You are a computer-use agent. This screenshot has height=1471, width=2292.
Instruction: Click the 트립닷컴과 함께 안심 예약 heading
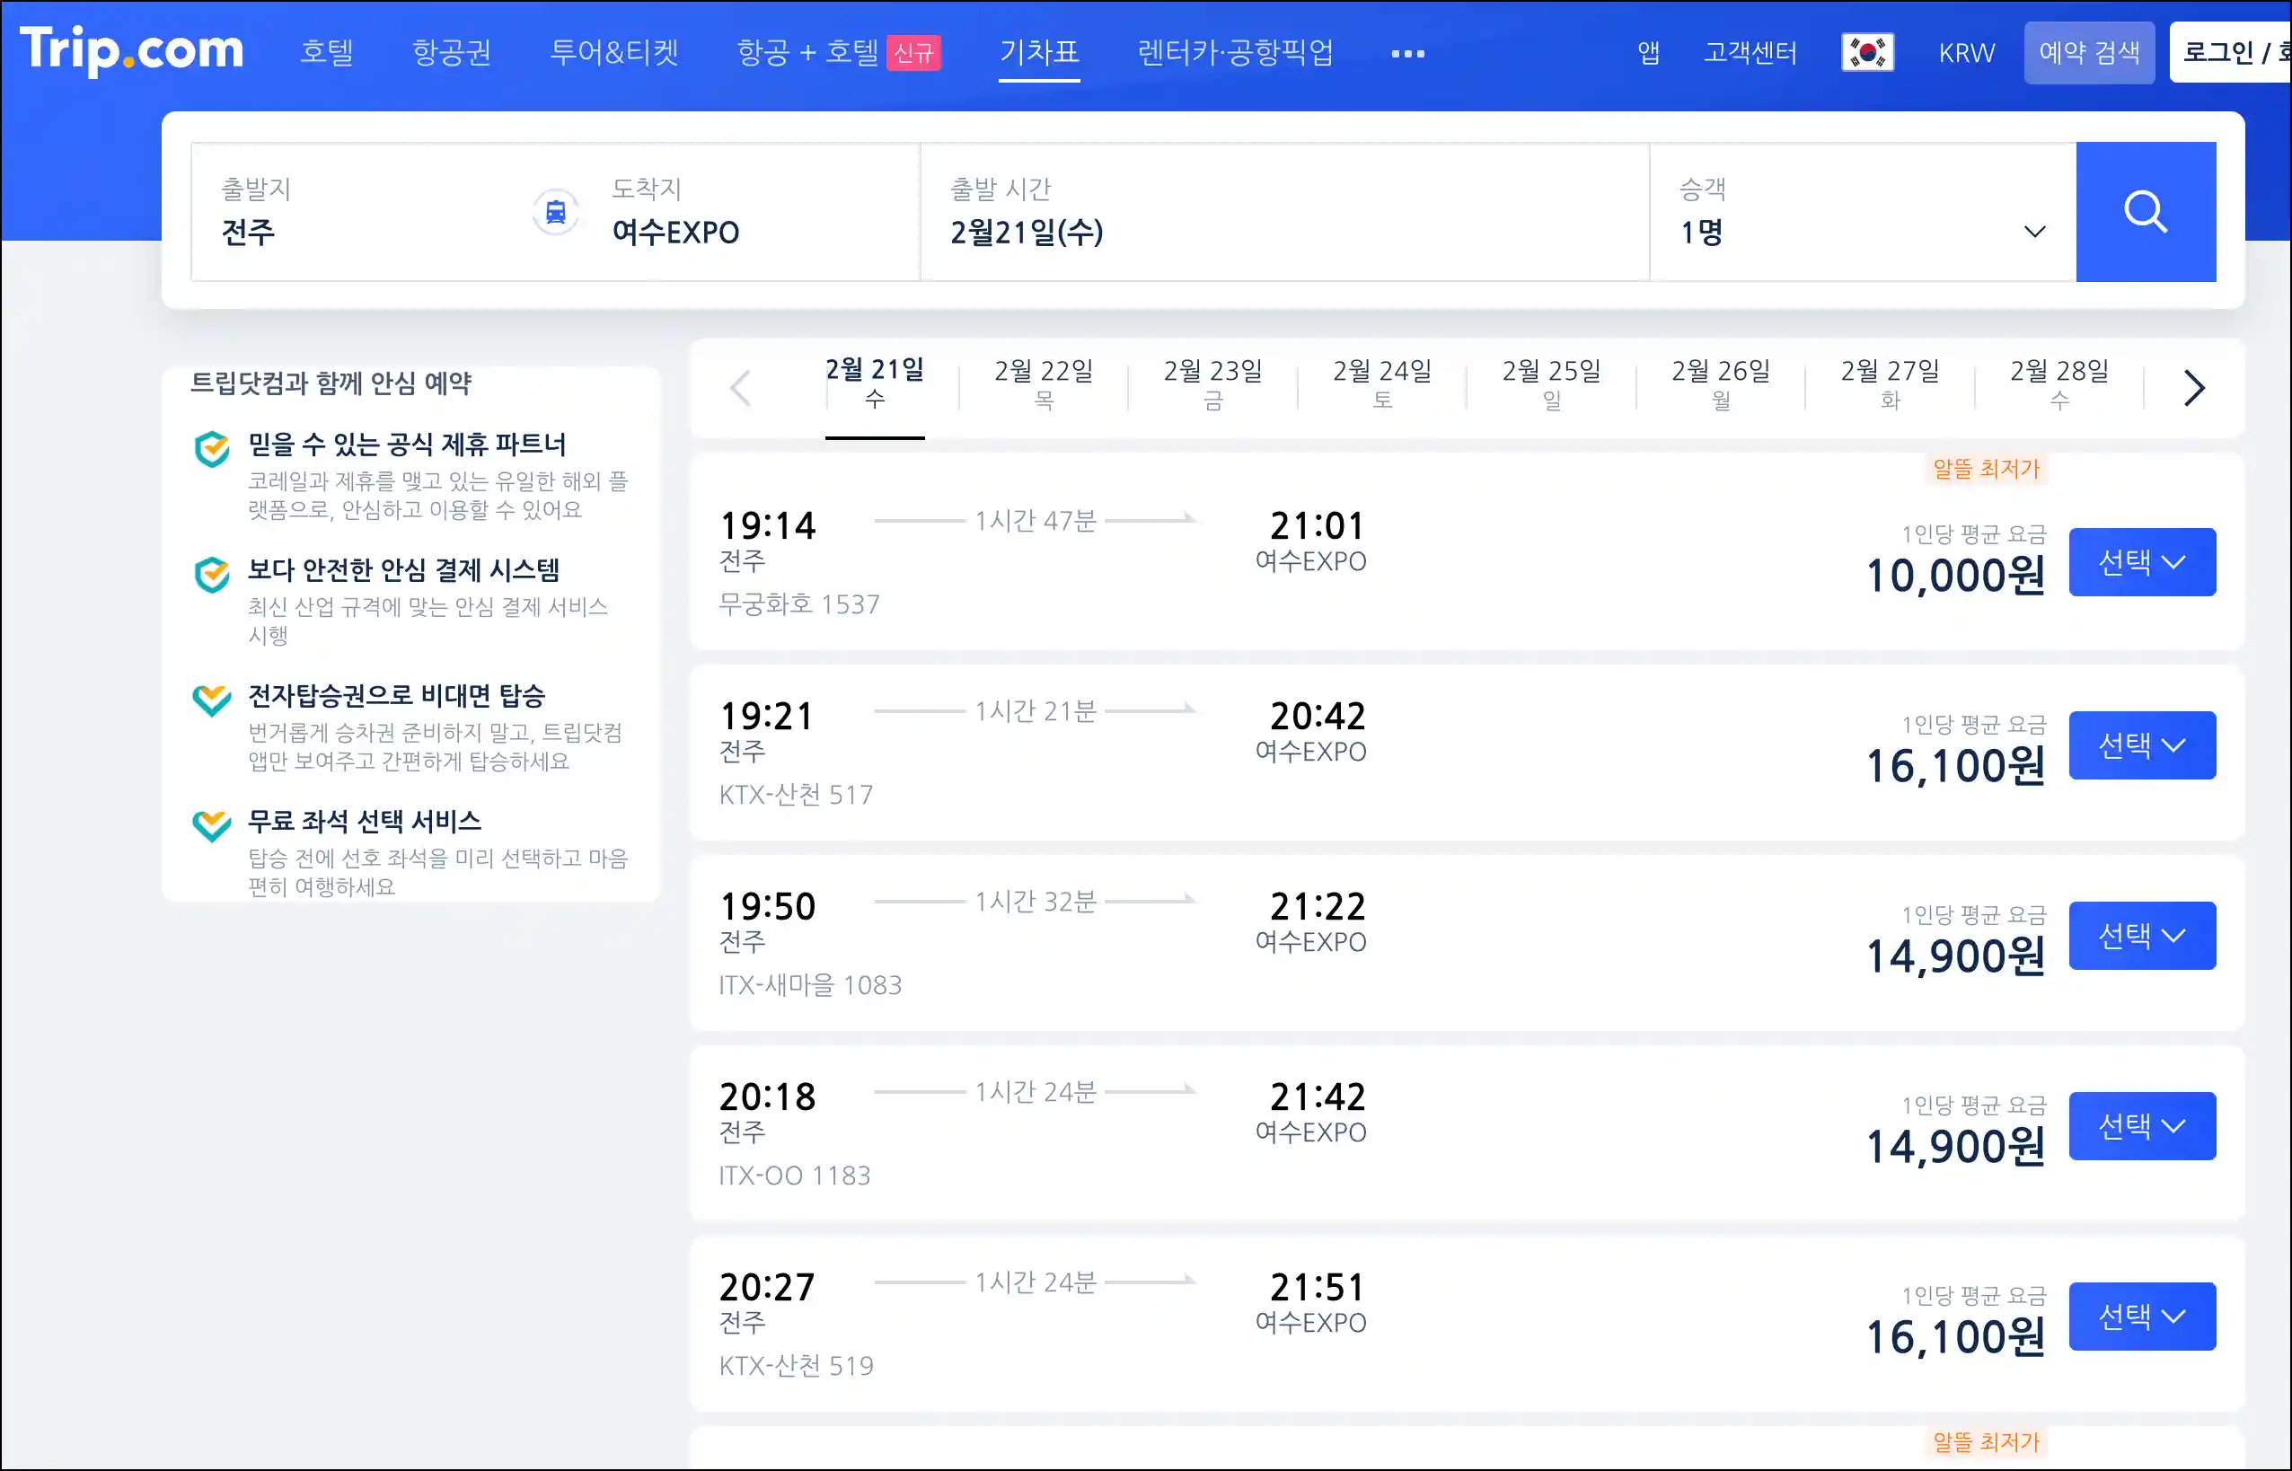click(x=331, y=383)
